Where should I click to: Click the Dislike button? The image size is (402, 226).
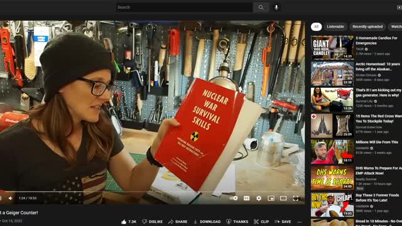click(x=152, y=222)
